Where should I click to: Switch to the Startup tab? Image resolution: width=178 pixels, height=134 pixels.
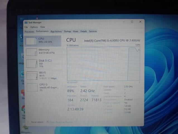pos(67,31)
